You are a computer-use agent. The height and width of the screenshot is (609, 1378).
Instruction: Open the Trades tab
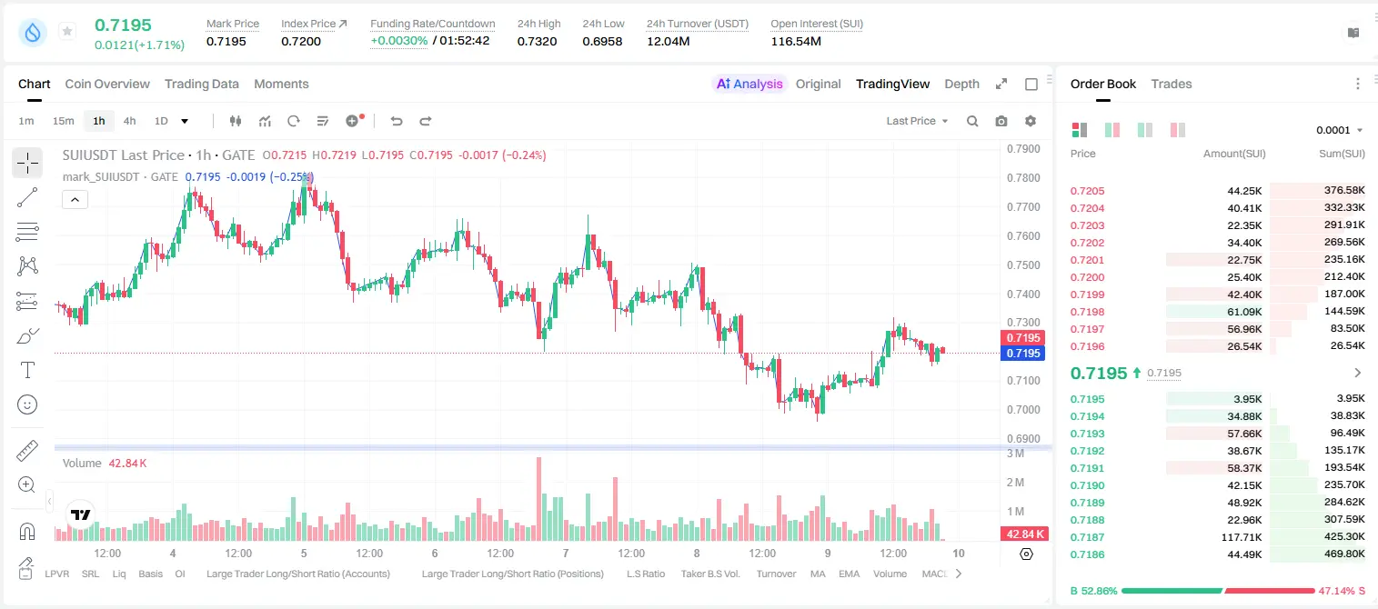pos(1172,84)
